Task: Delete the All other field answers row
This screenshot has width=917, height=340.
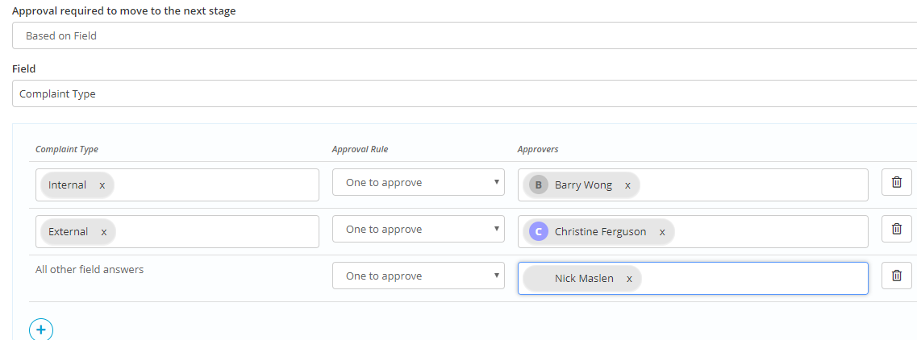Action: [896, 276]
